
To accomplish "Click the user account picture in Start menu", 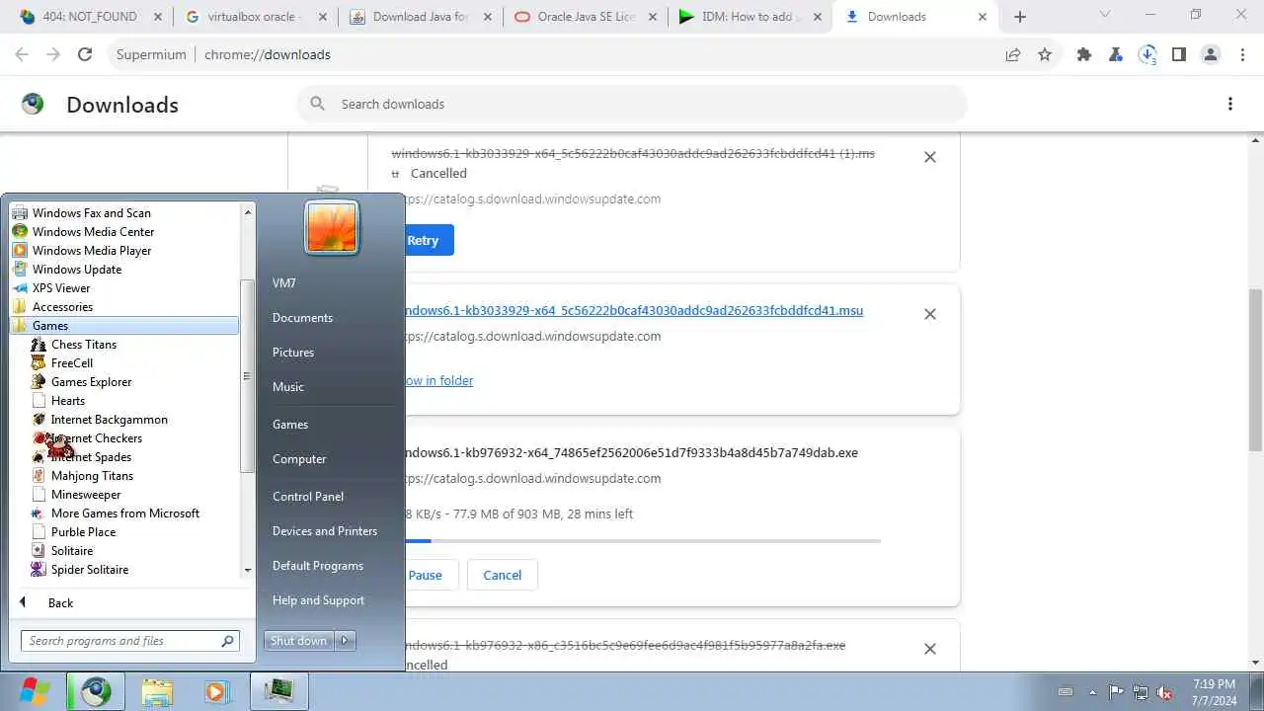I will [332, 227].
